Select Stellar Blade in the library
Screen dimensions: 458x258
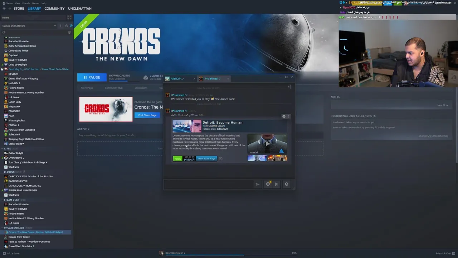click(16, 144)
